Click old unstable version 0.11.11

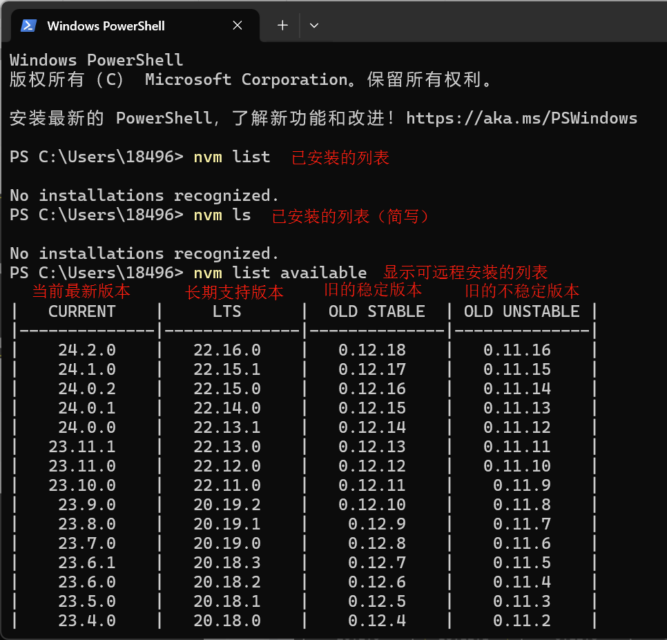517,447
